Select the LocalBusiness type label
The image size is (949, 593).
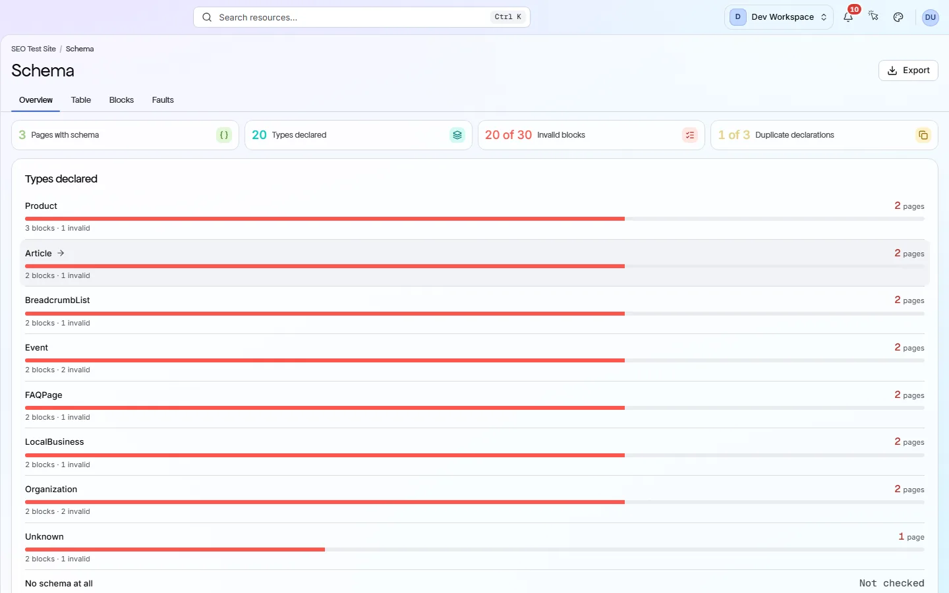pos(55,442)
